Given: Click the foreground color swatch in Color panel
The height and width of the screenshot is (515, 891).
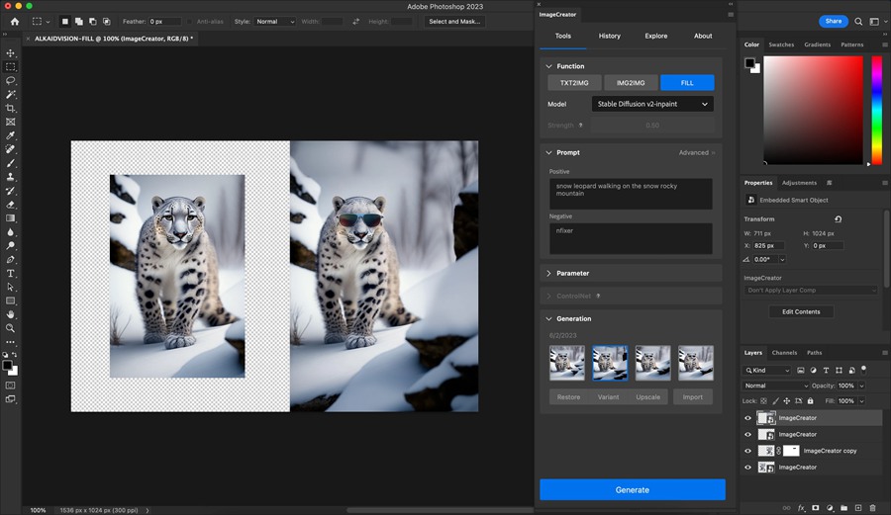Looking at the screenshot, I should tap(750, 63).
